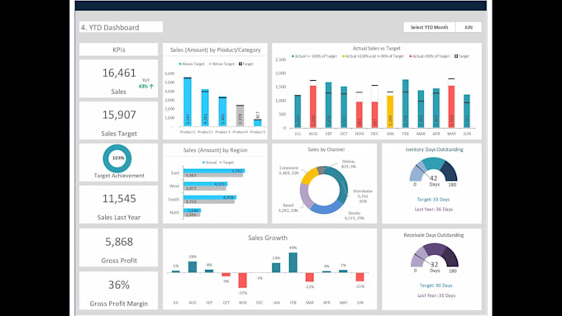Screen dimensions: 562x316
Task: Click the Above Target legend entry
Action: [x=192, y=64]
